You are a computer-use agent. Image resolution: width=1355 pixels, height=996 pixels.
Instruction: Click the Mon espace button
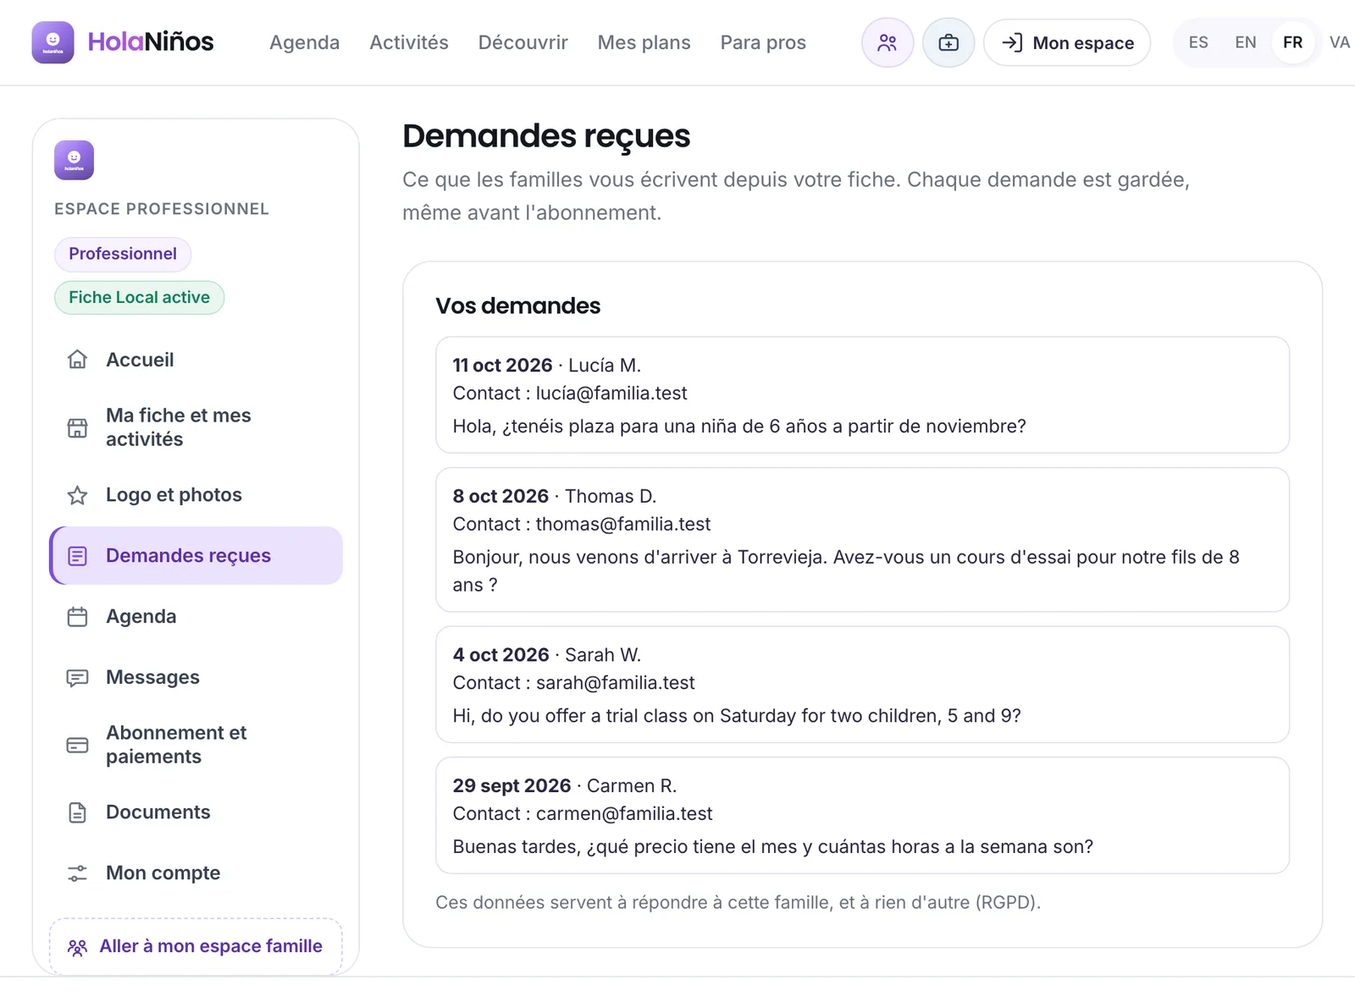coord(1067,42)
